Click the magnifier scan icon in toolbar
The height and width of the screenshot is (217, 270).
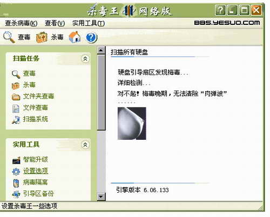tap(9, 37)
